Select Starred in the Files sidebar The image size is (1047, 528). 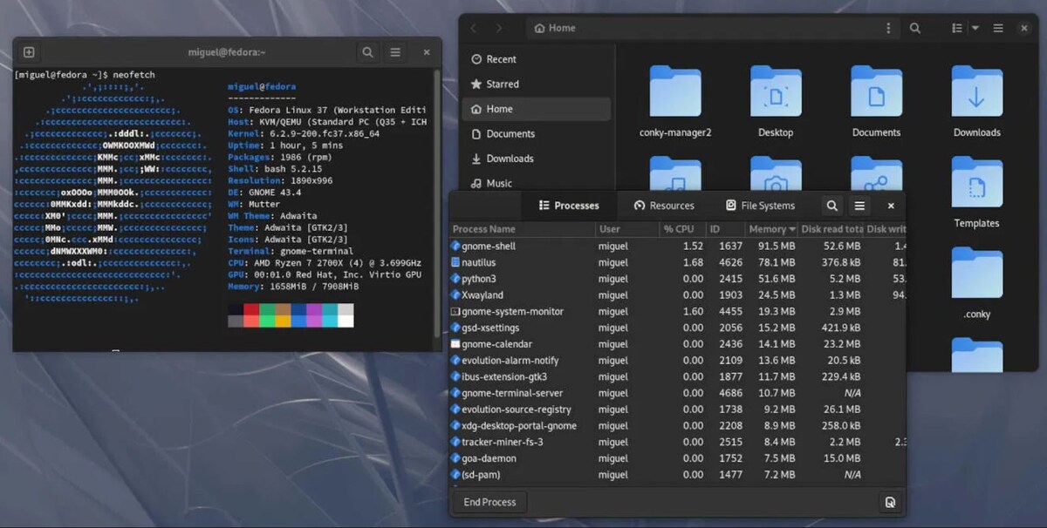536,85
